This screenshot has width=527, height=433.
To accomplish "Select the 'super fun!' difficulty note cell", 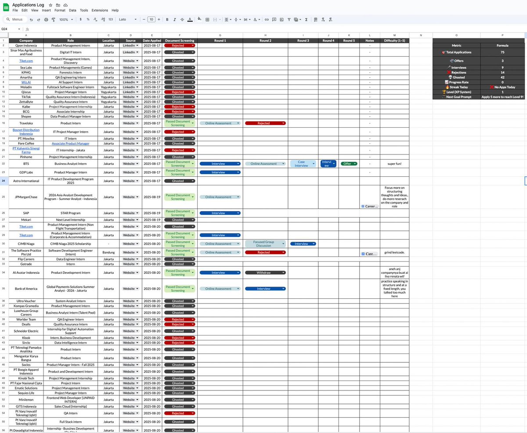I will [394, 164].
